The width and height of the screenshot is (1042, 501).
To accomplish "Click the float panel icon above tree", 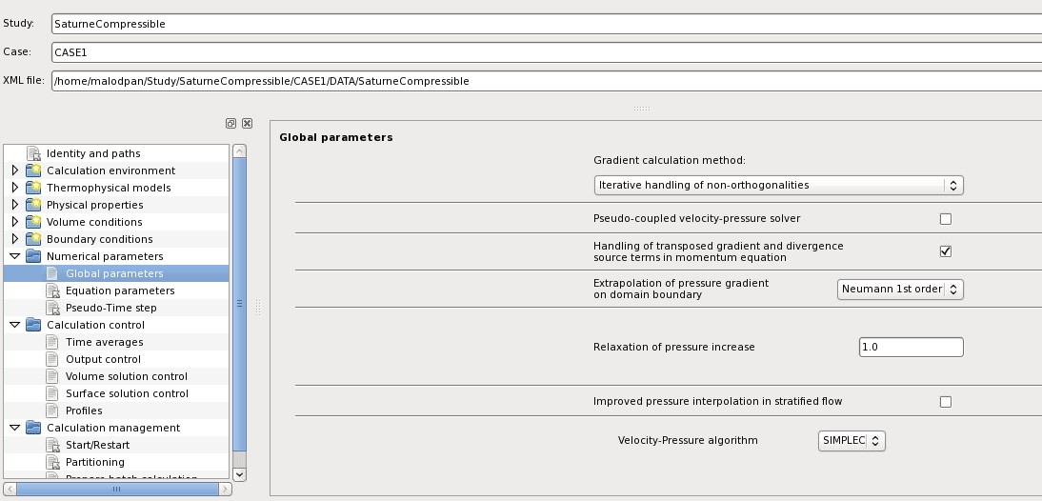I will (x=230, y=124).
